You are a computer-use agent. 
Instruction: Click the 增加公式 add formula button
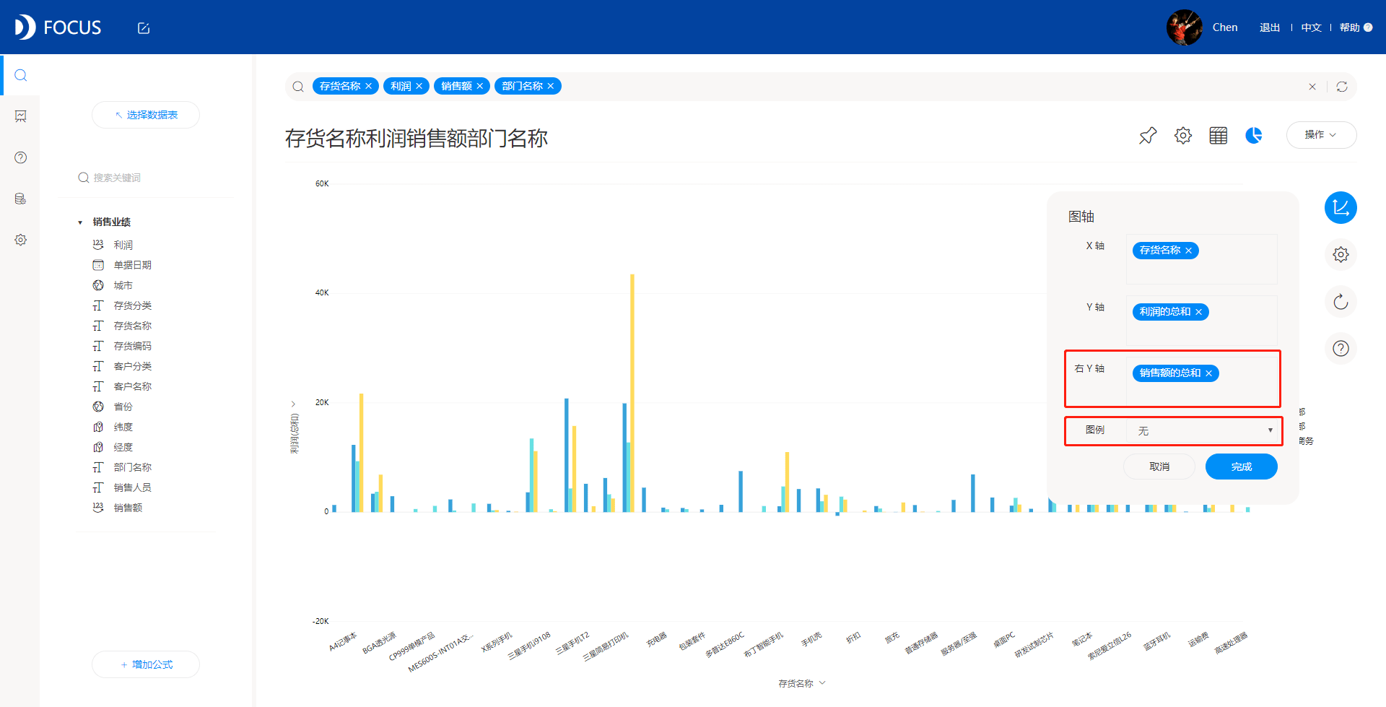click(x=146, y=664)
